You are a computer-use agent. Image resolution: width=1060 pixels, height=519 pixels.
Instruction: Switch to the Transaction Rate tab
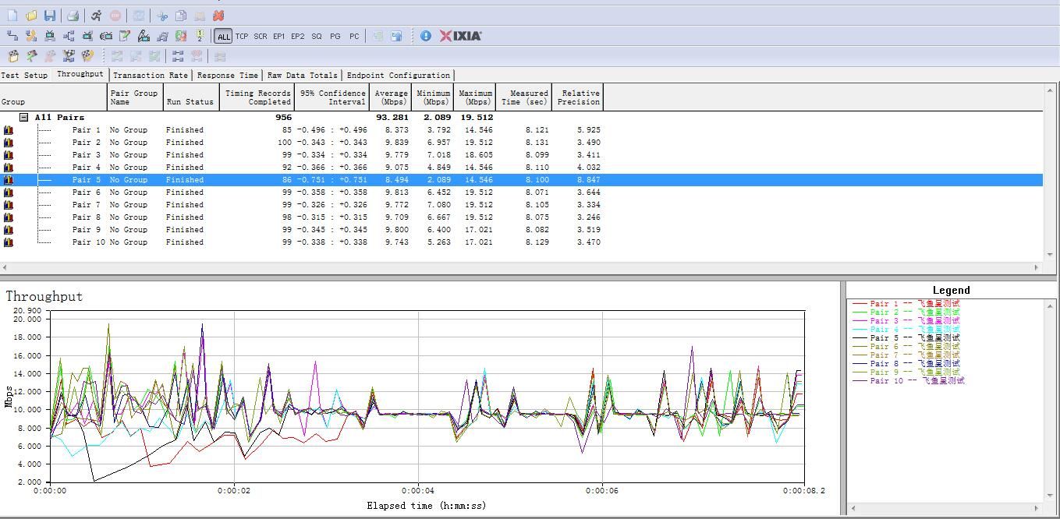150,76
